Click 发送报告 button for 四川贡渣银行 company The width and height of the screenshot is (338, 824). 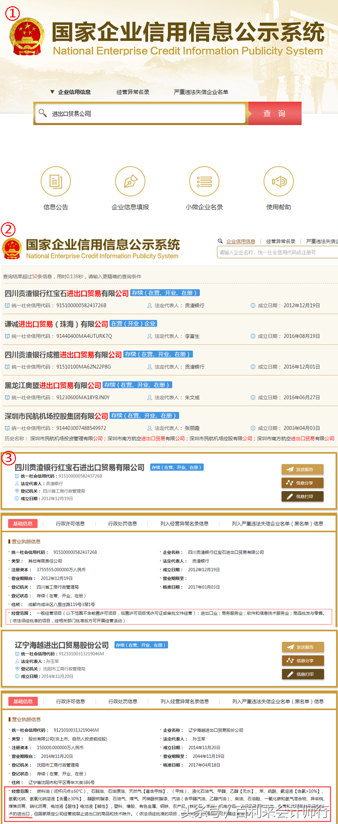pos(302,469)
